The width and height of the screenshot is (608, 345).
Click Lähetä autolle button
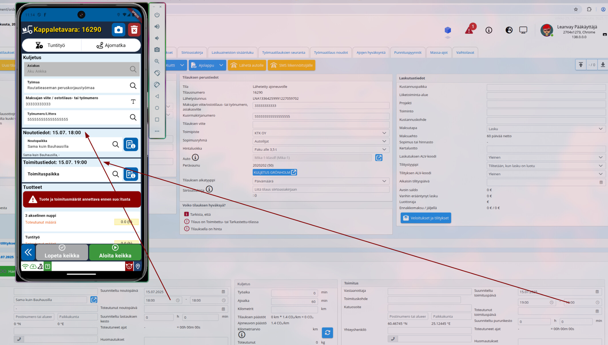(247, 65)
